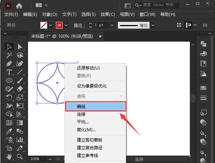Click the Home icon
215x163 pixels.
pos(19,5)
